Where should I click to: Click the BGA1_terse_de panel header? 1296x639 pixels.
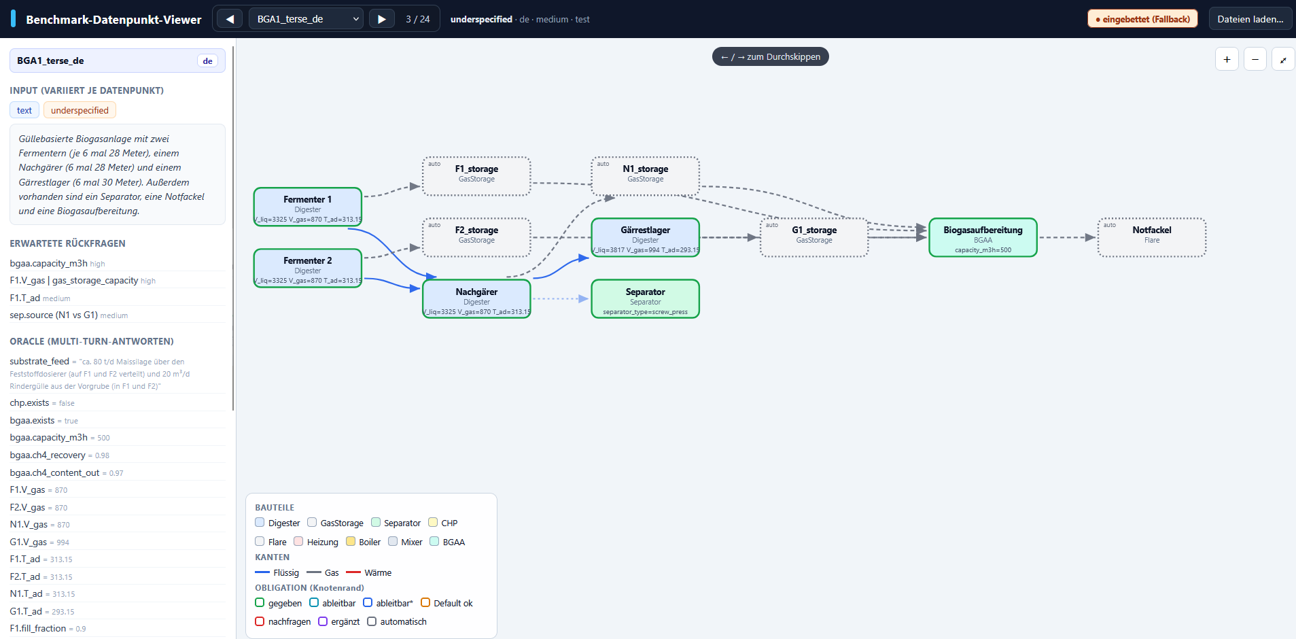point(118,61)
